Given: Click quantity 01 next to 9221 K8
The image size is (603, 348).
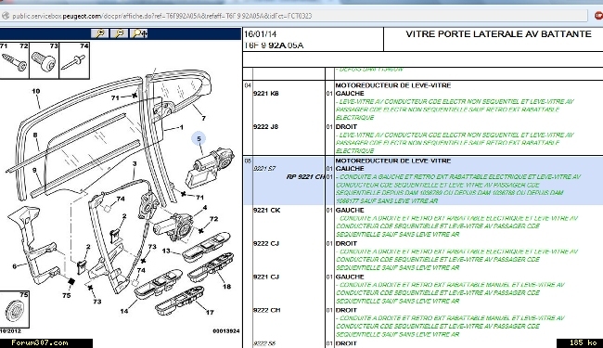Looking at the screenshot, I should pyautogui.click(x=329, y=94).
